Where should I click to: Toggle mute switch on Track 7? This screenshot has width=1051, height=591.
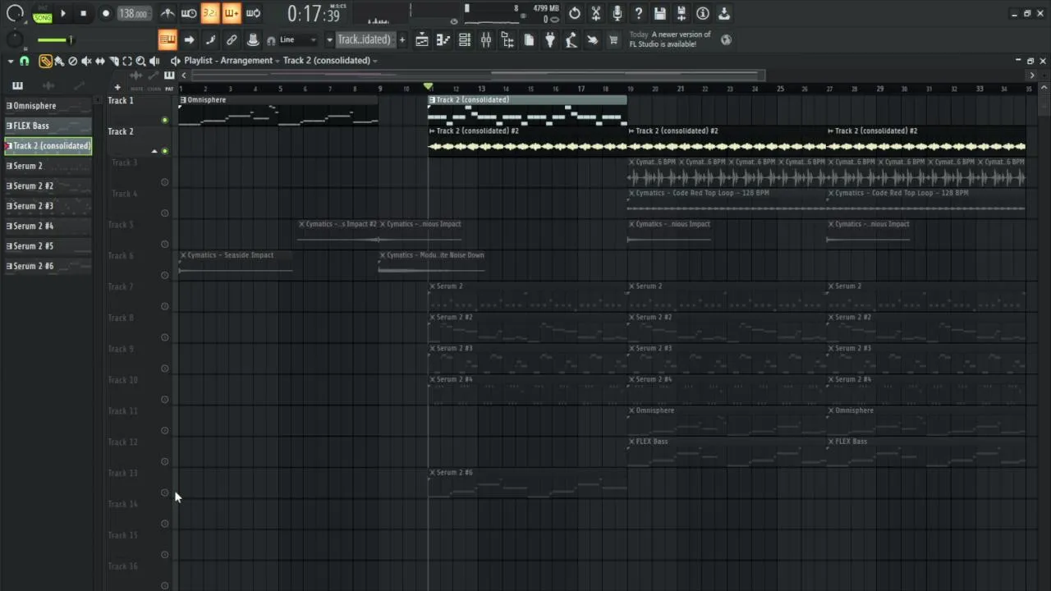tap(165, 306)
